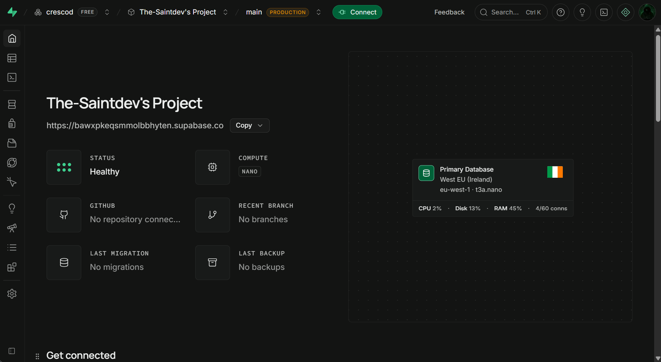This screenshot has height=362, width=661.
Task: Open the Logs list icon
Action: pyautogui.click(x=12, y=247)
